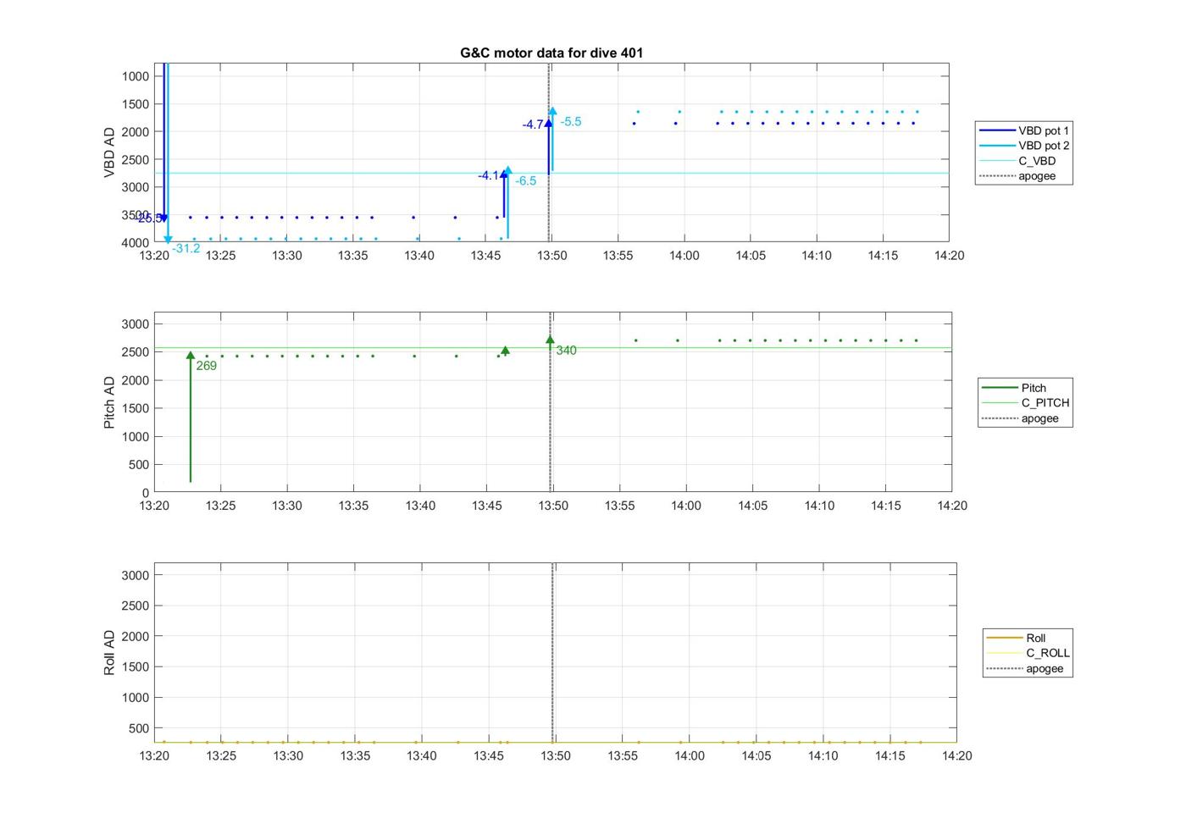Screen dimensions: 1186x835
Task: Click the "C_ROLL" legend entry
Action: click(1027, 653)
